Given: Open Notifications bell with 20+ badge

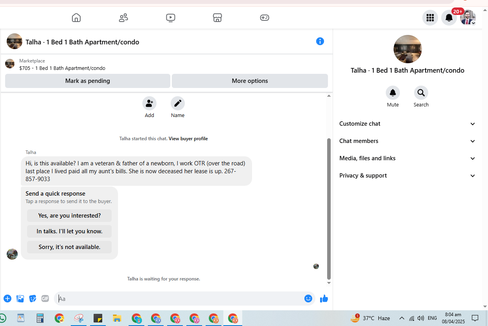Looking at the screenshot, I should [x=449, y=18].
